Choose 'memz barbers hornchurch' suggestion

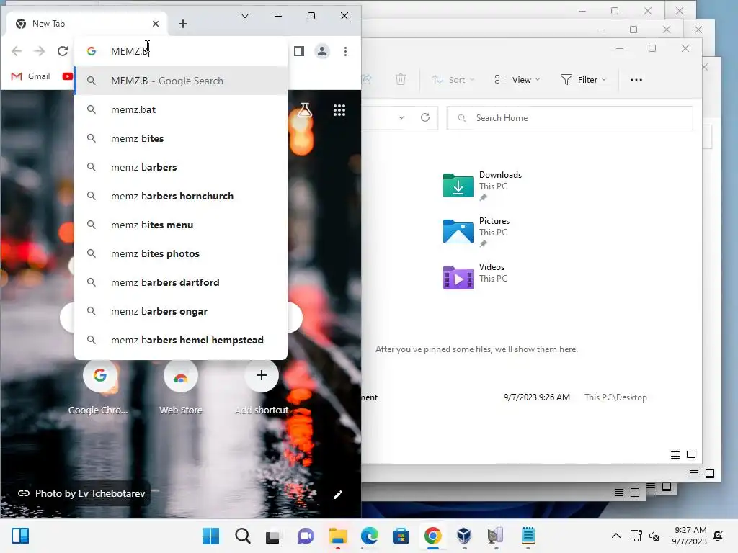click(x=181, y=196)
